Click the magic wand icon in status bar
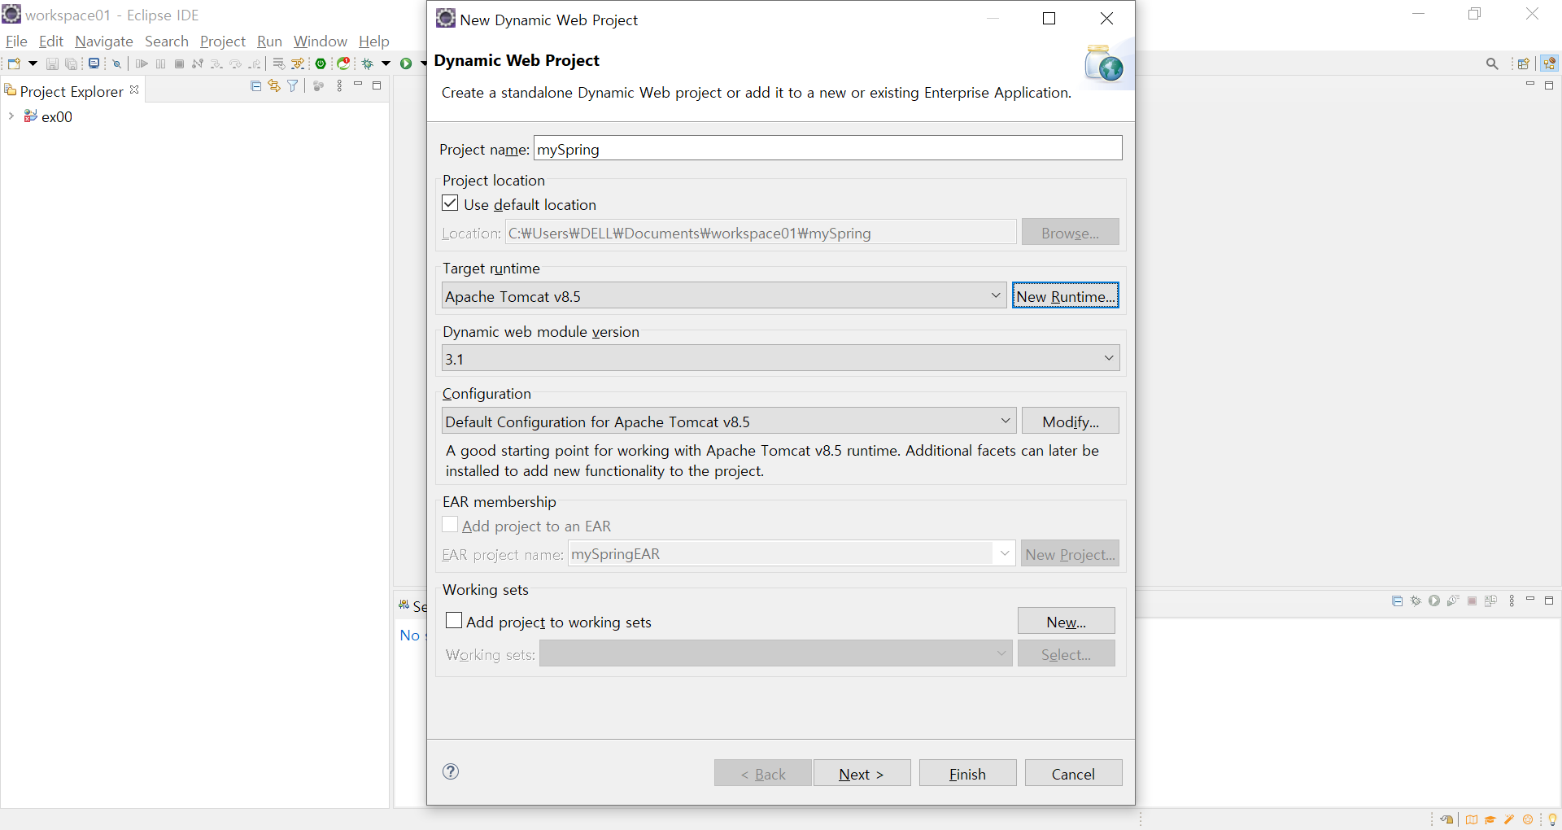The width and height of the screenshot is (1562, 830). coord(1509,819)
